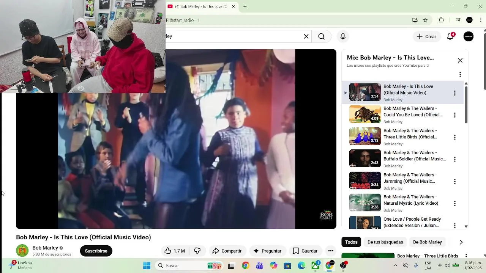Open Mix playlist options three-dot menu

pyautogui.click(x=460, y=74)
